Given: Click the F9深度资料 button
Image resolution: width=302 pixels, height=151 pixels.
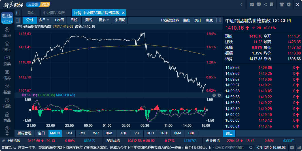Looking at the screenshot, I should coord(170,20).
